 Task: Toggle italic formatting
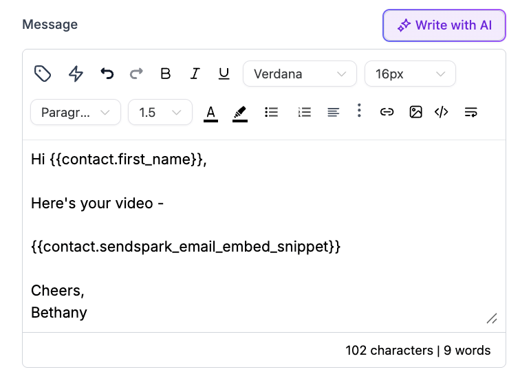[x=195, y=74]
